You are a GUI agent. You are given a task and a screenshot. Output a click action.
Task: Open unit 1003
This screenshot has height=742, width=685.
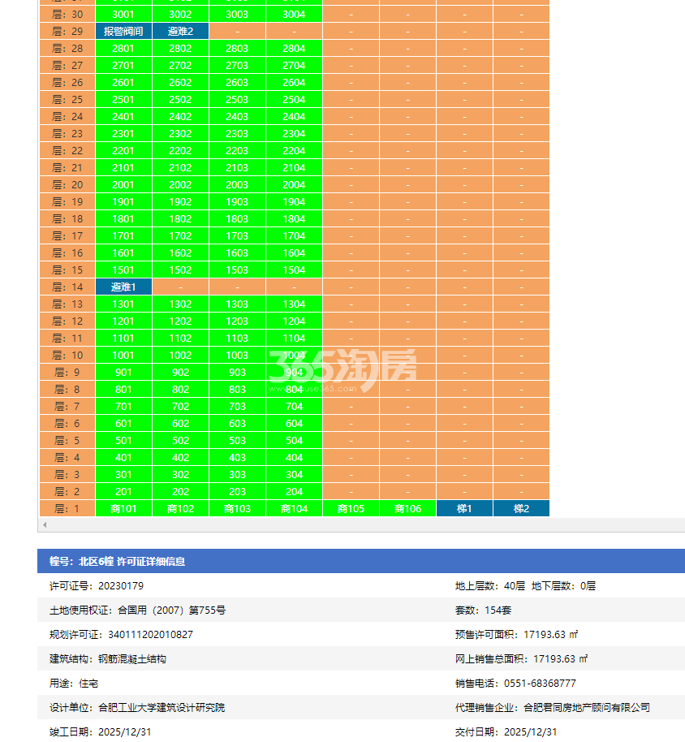click(238, 355)
